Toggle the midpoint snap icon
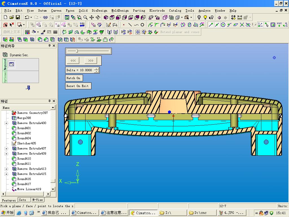289x217 pixels. 217,25
